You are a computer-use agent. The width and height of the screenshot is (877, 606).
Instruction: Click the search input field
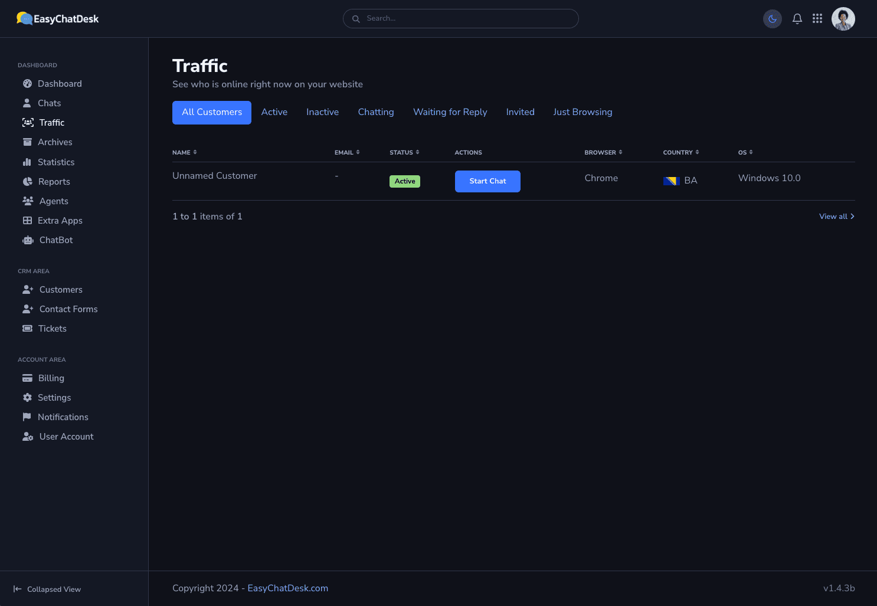(x=461, y=18)
